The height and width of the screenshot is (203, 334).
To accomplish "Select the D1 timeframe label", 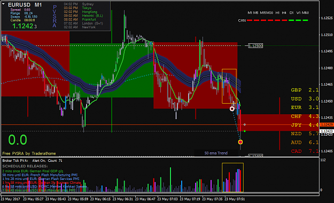I will pyautogui.click(x=292, y=13).
